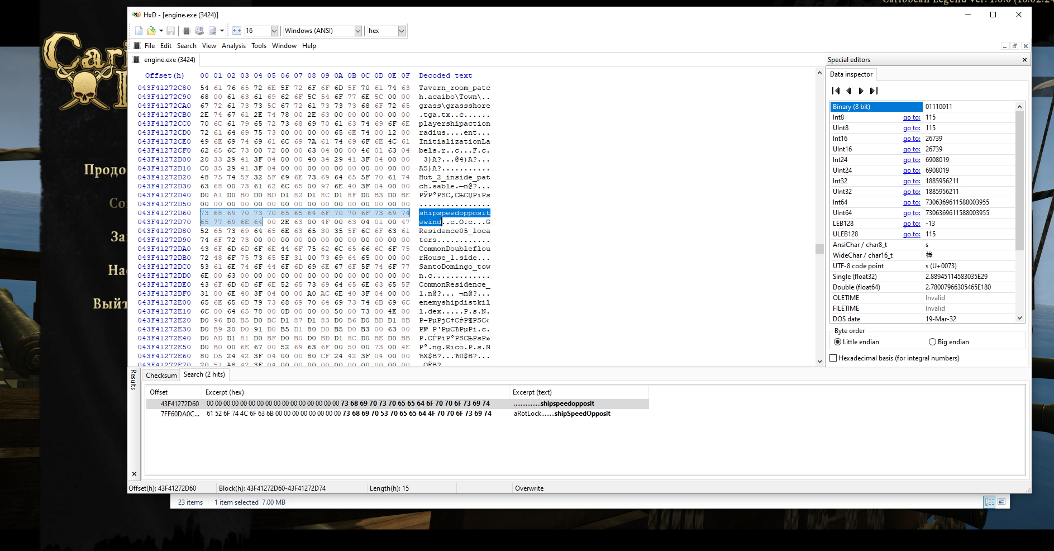
Task: Open the bytes per row dropdown
Action: (274, 31)
